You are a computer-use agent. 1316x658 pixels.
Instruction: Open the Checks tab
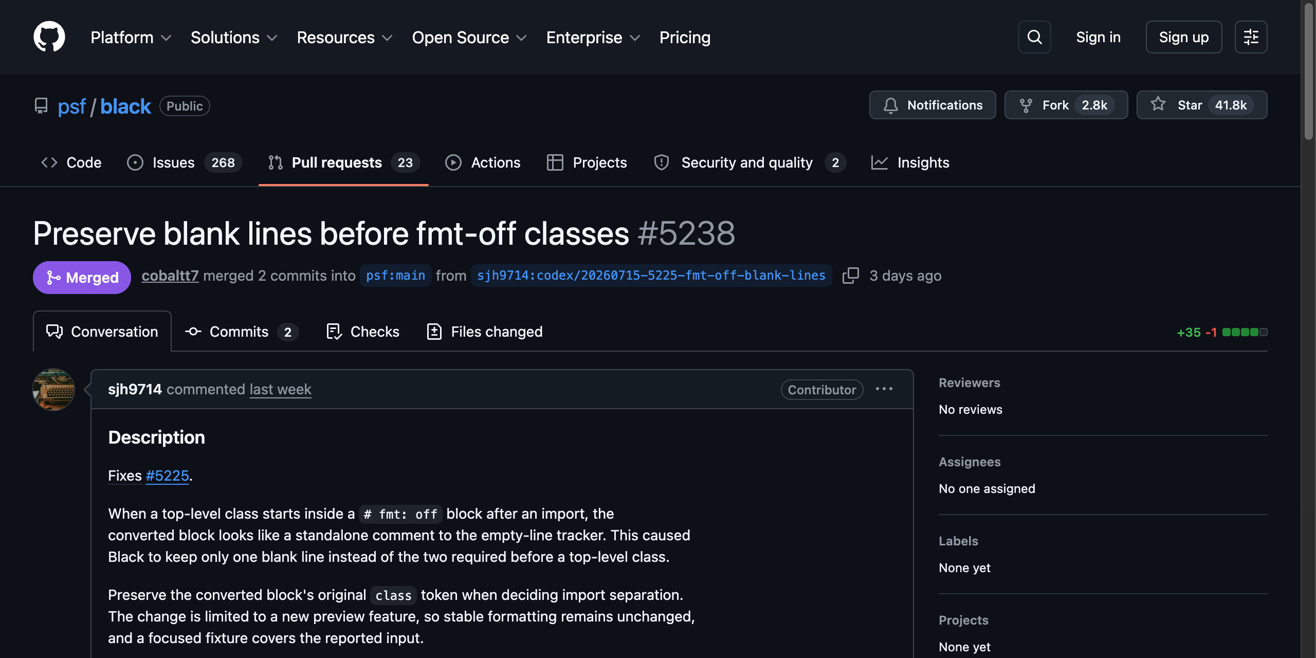(x=363, y=332)
